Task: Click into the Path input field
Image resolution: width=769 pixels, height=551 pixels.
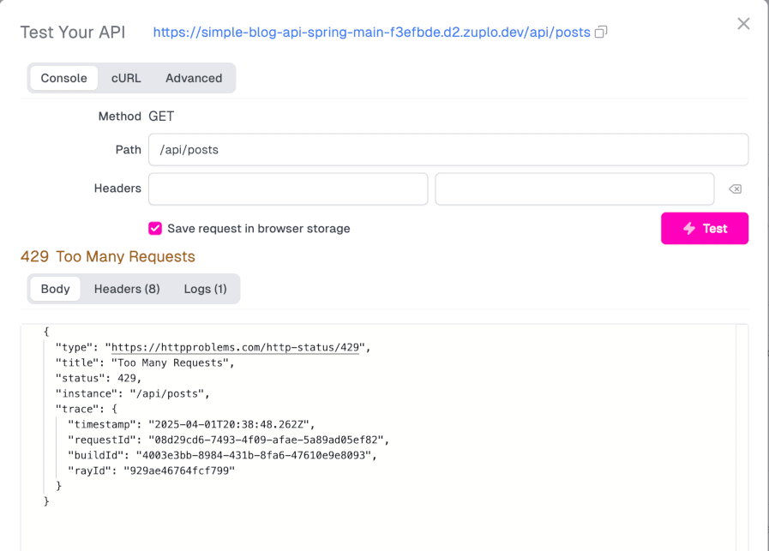Action: click(448, 149)
